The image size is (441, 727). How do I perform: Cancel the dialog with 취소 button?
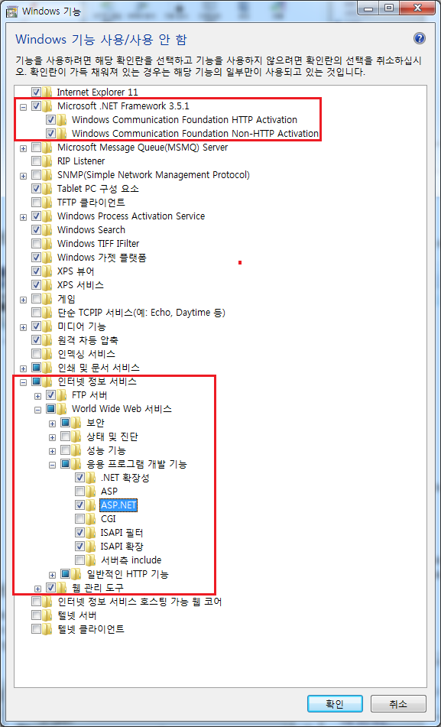coord(398,704)
